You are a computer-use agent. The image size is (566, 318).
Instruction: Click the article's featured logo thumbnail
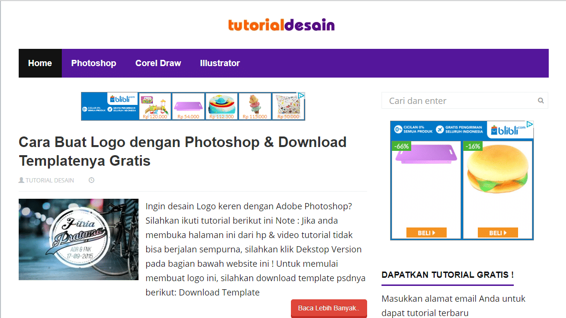pos(78,239)
